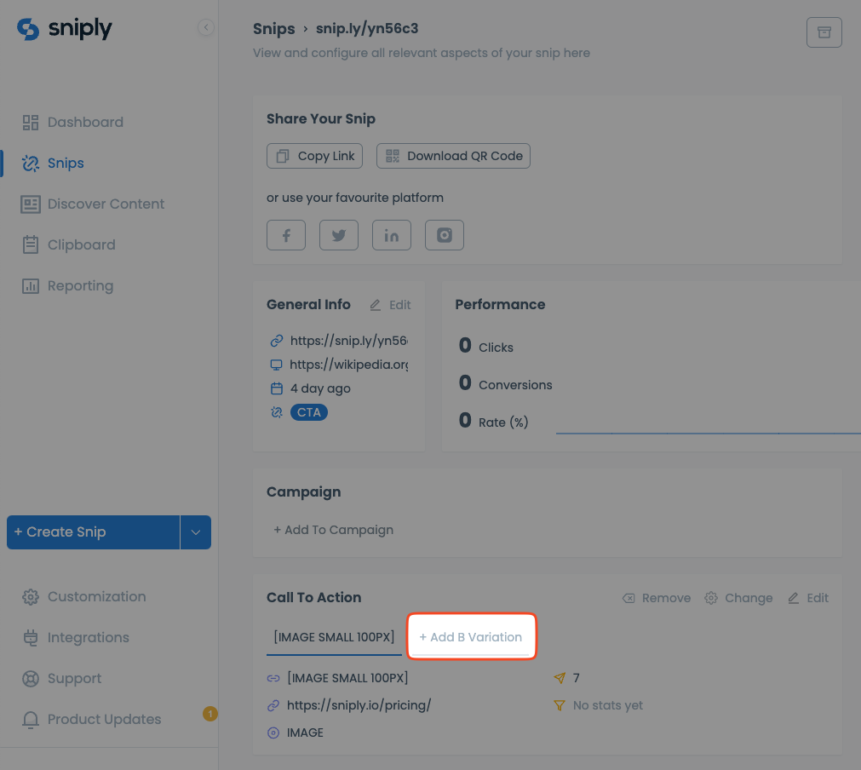Edit the General Info details
Screen dimensions: 861x770
389,304
